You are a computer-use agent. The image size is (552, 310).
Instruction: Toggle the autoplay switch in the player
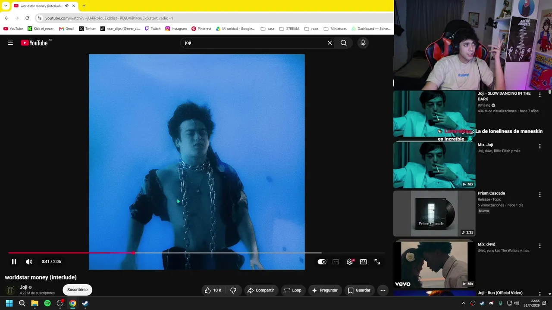tap(322, 262)
